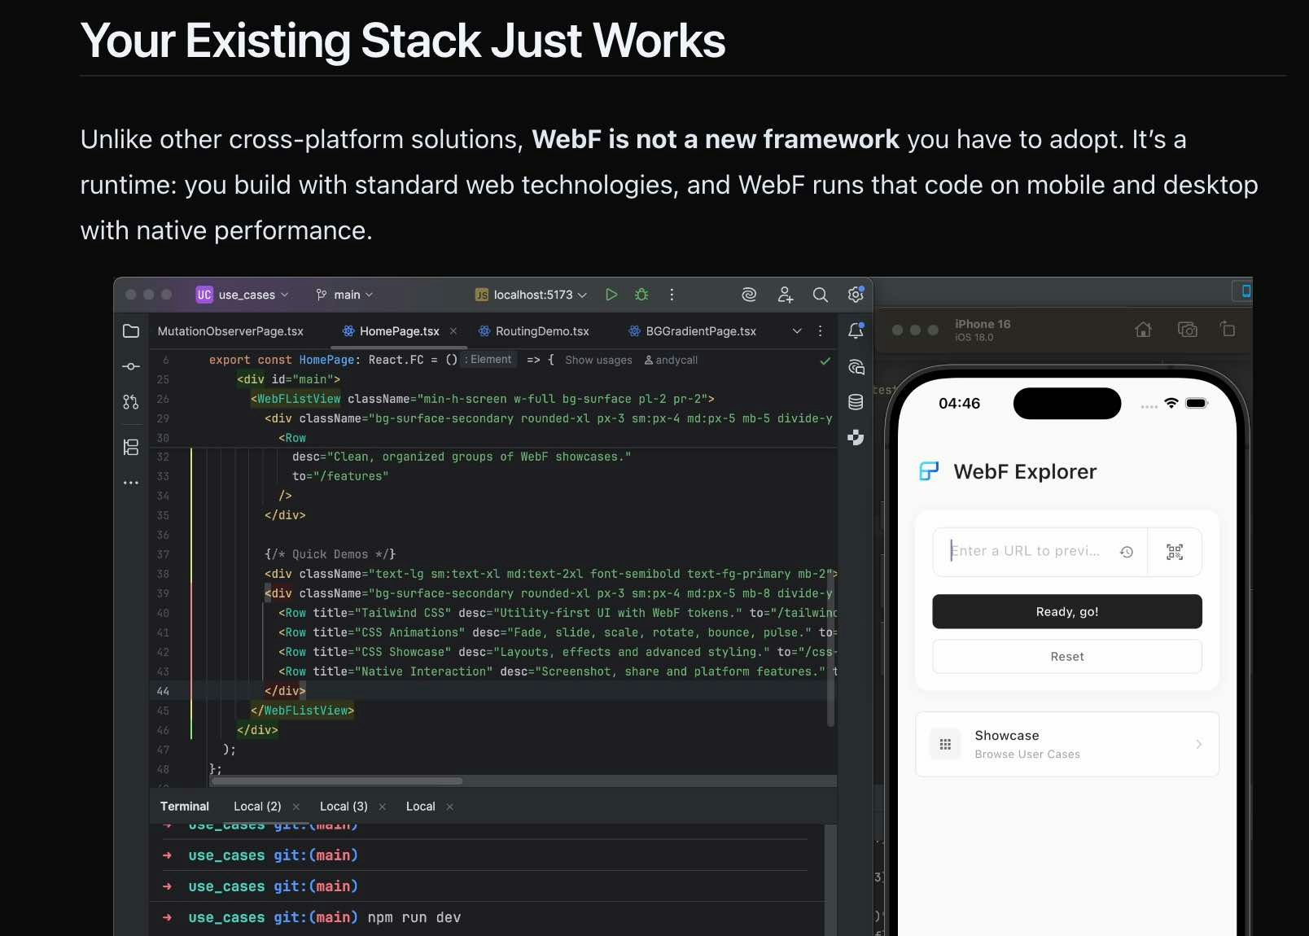Open the Structure tool window icon
1309x936 pixels.
[x=131, y=447]
